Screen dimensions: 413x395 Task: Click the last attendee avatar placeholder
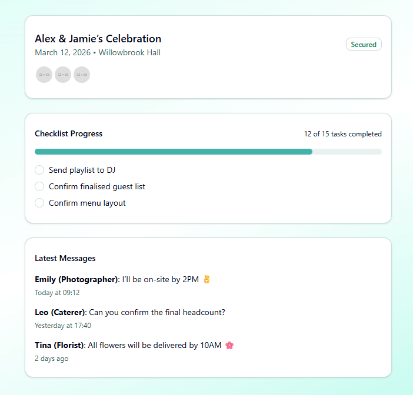82,75
